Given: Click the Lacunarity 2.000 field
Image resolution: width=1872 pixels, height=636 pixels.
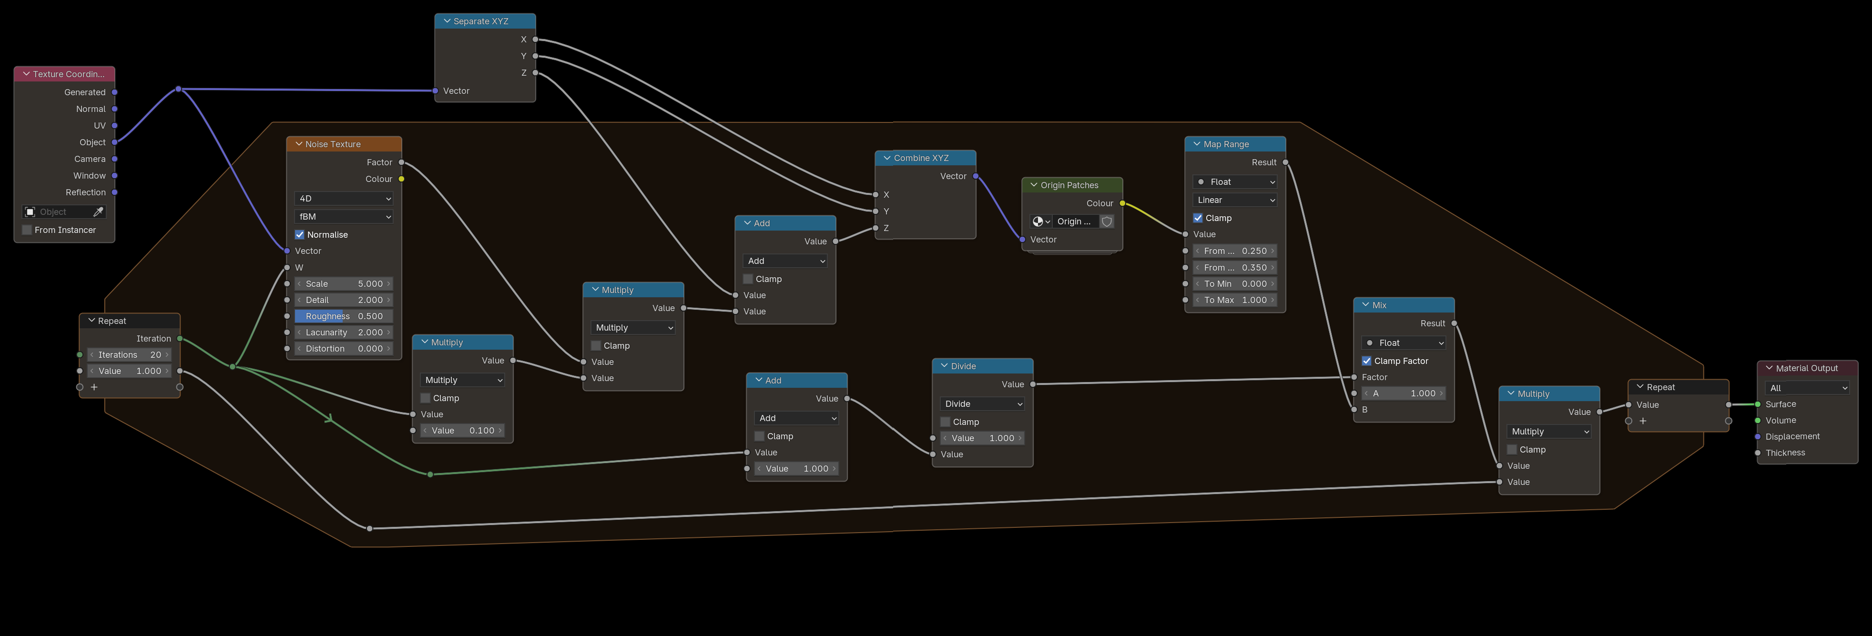Looking at the screenshot, I should pos(344,332).
